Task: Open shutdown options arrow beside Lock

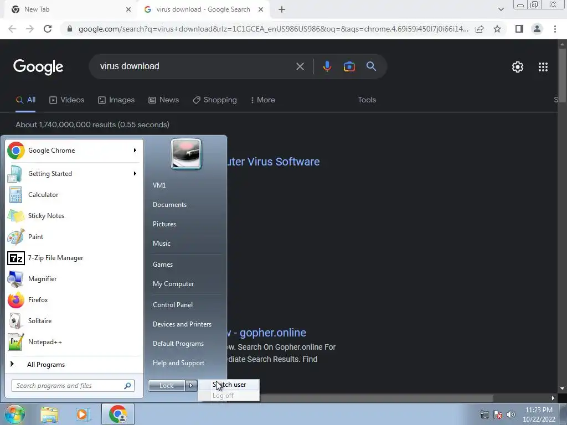Action: (191, 385)
